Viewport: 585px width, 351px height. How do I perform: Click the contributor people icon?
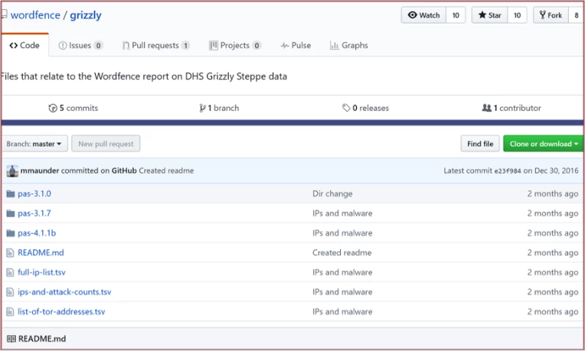coord(486,109)
